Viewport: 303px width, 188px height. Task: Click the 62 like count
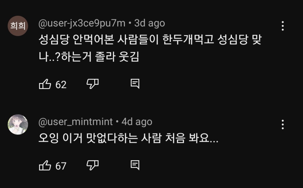[61, 84]
